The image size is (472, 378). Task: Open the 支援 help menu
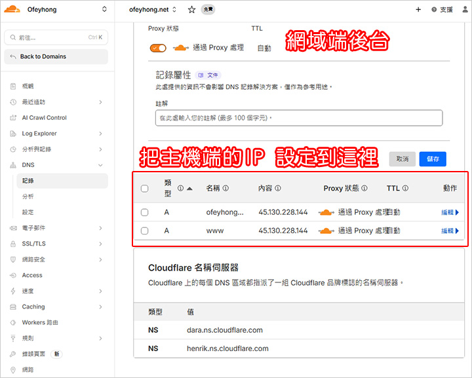click(442, 10)
